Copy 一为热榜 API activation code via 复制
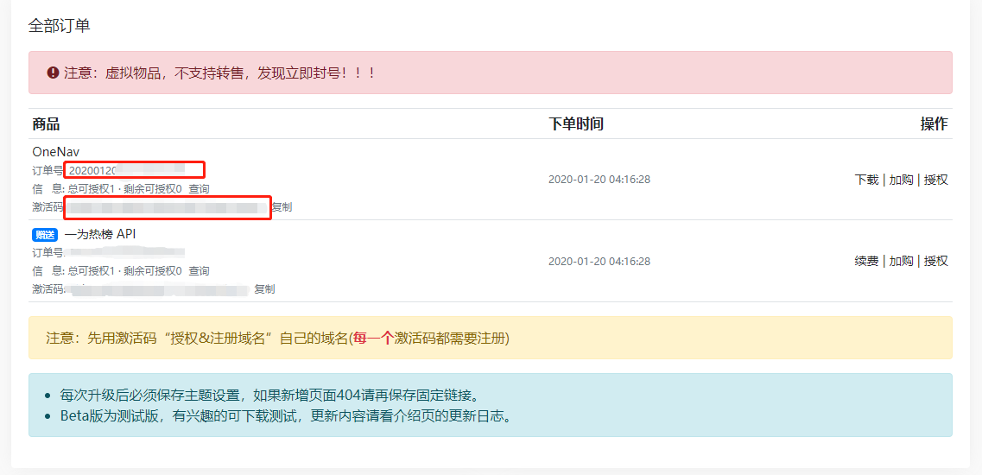Image resolution: width=982 pixels, height=475 pixels. 264,288
